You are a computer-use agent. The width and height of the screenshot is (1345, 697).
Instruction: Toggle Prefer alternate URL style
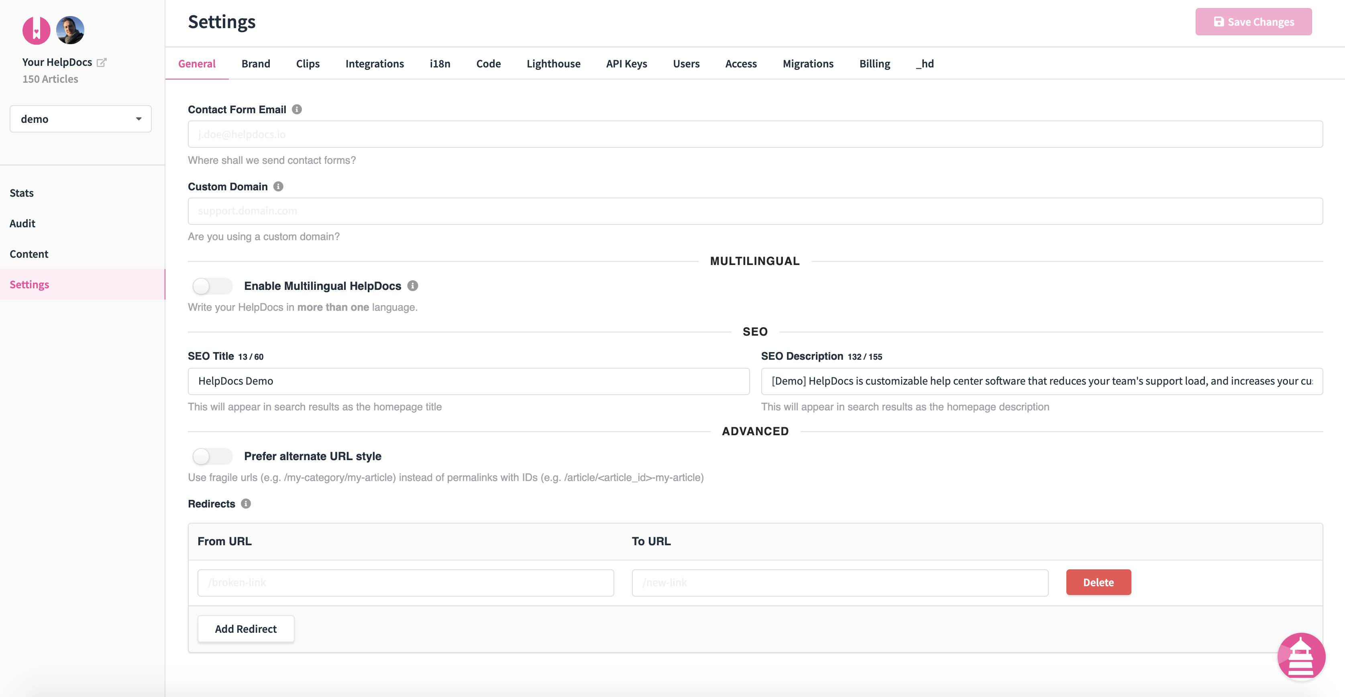click(212, 456)
